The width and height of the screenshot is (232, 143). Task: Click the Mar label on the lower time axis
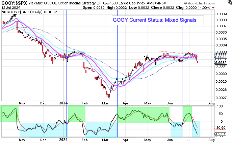105,139
